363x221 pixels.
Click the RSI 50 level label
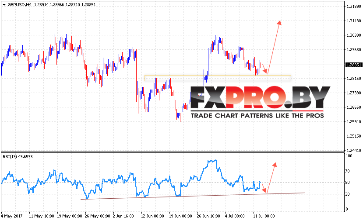(x=348, y=183)
